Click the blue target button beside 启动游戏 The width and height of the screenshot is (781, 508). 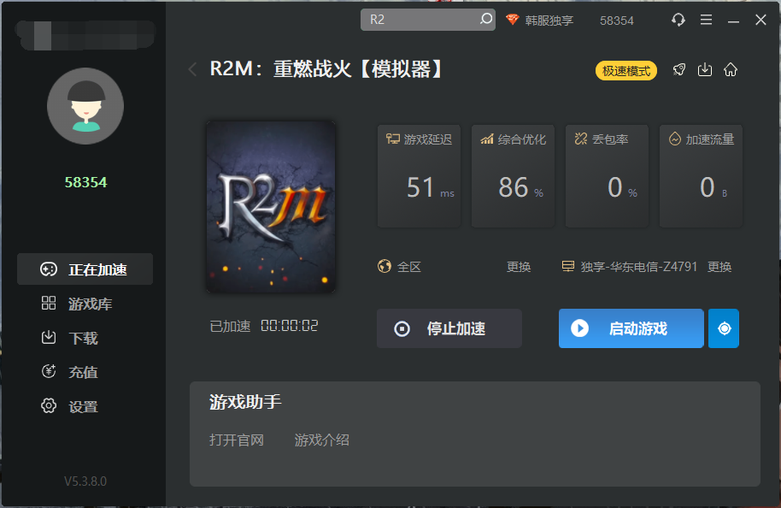(724, 328)
